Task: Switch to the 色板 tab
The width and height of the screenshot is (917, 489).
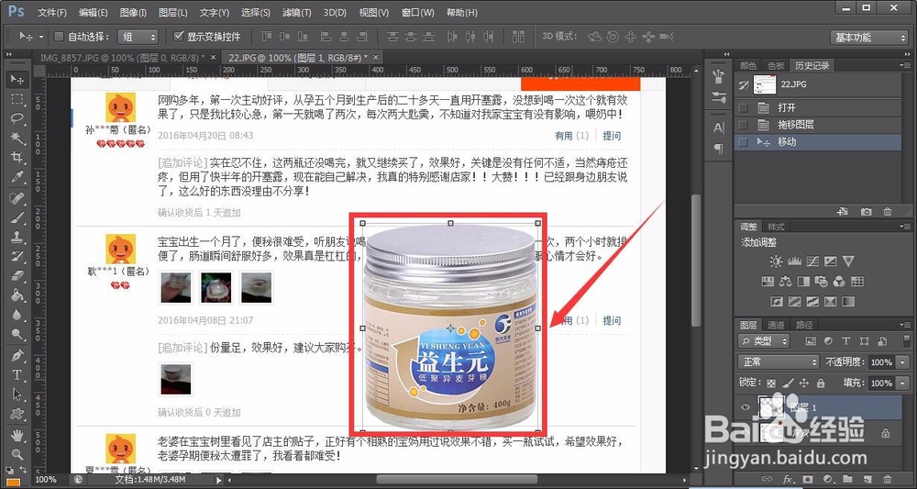Action: pos(776,65)
